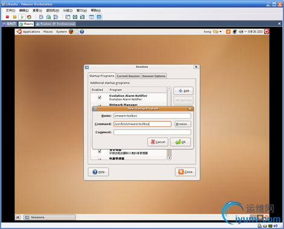284x229 pixels.
Task: Click the Take Snapshot toolbar icon
Action: (41, 17)
